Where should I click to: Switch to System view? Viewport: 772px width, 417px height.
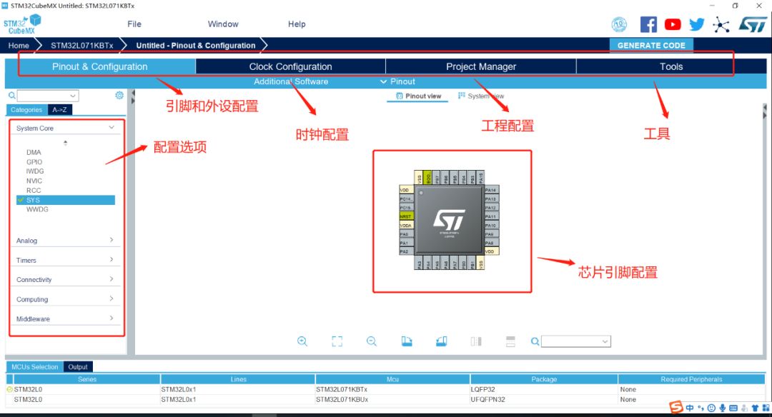pos(481,96)
